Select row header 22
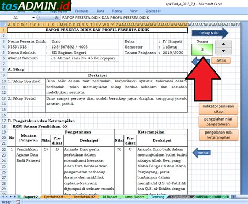This screenshot has width=248, height=204. (x=4, y=149)
